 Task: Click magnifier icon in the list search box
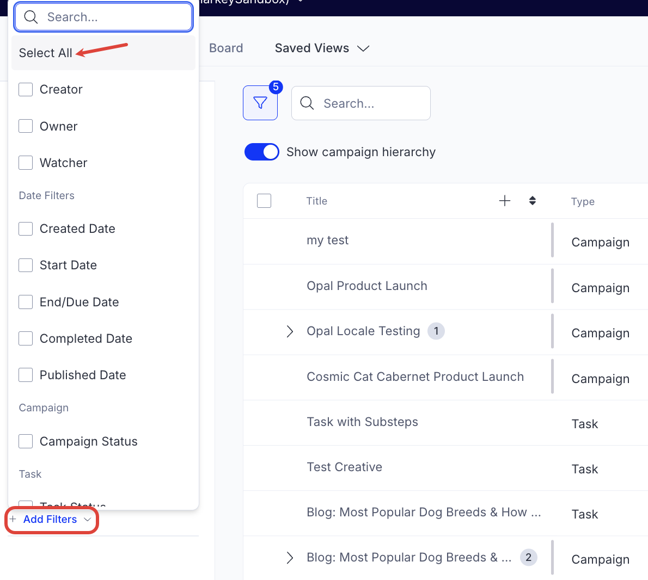(307, 103)
